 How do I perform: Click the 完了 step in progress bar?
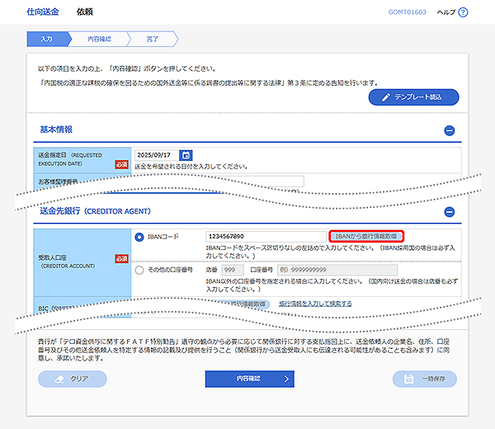152,39
